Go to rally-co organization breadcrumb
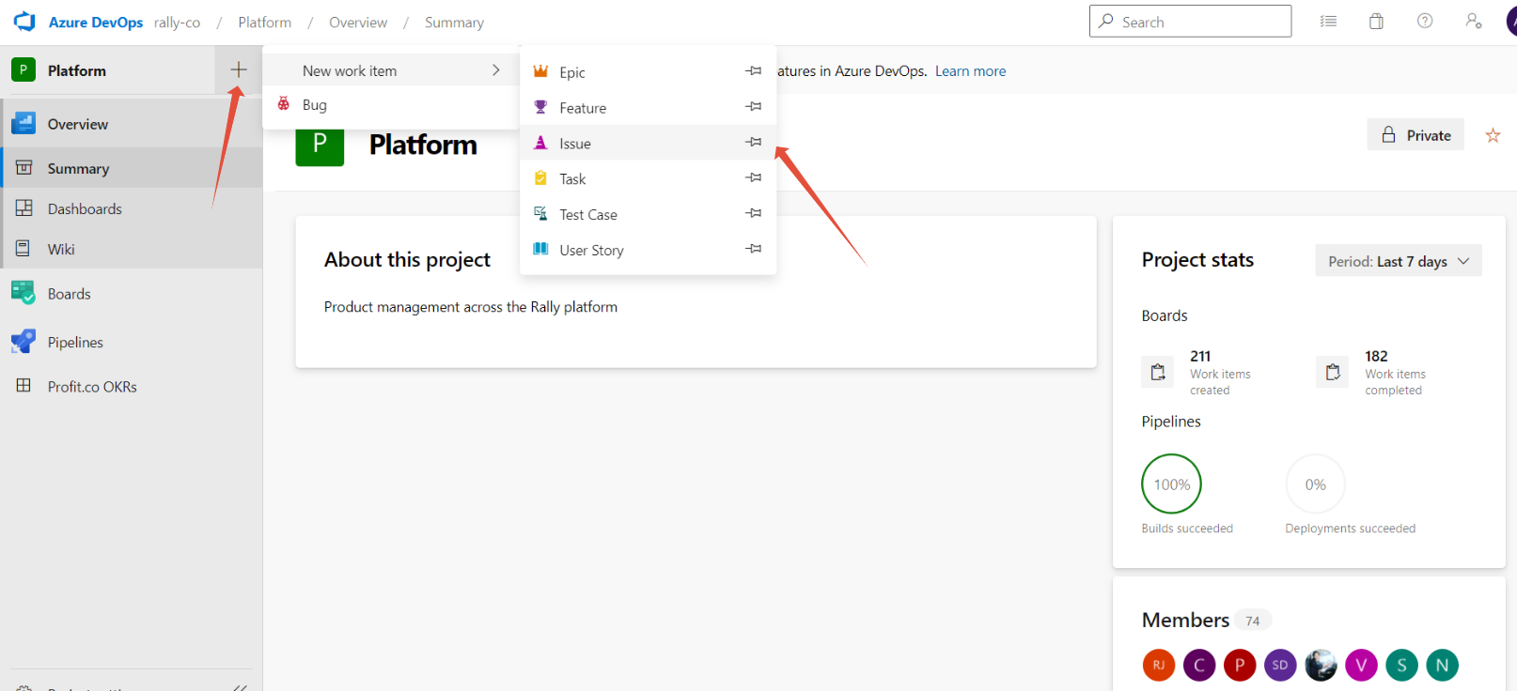The height and width of the screenshot is (691, 1517). pos(178,23)
